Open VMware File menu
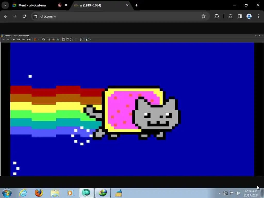 3,39
